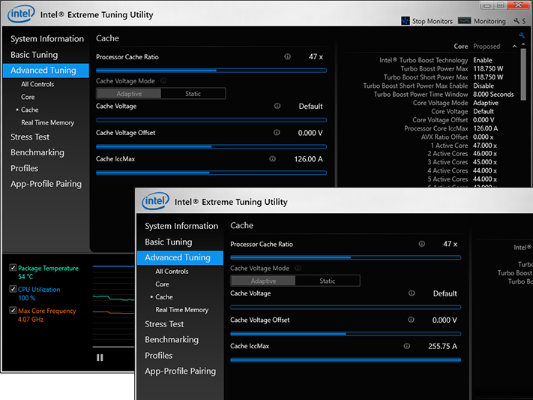Select Real Time Memory in front window sidebar

tap(182, 310)
